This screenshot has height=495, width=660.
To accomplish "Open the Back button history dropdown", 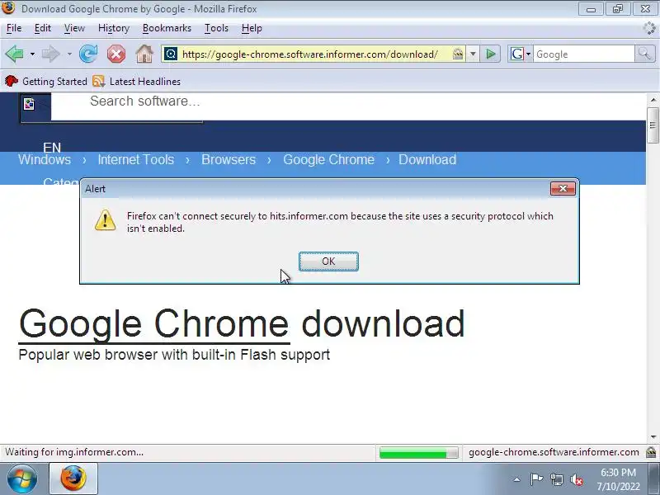I will pos(32,54).
